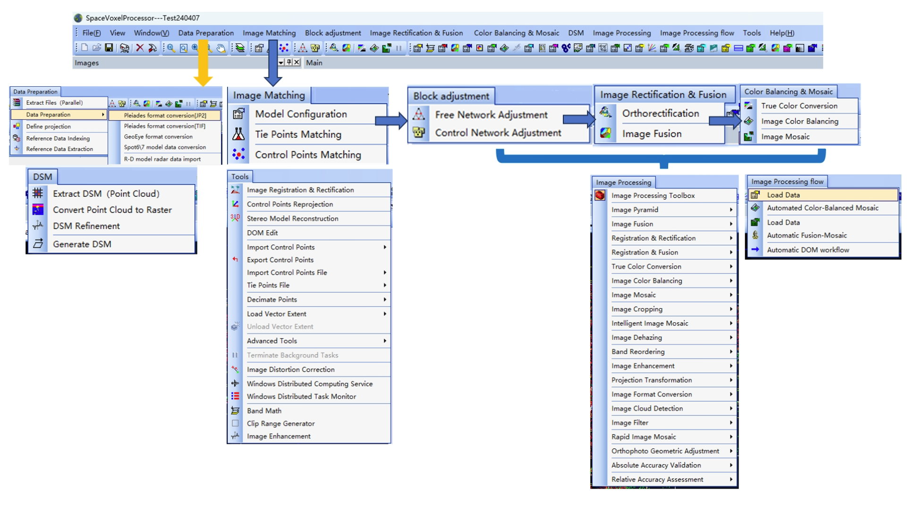909x515 pixels.
Task: Click Free Network Adjustment triangle icon
Action: click(x=419, y=115)
